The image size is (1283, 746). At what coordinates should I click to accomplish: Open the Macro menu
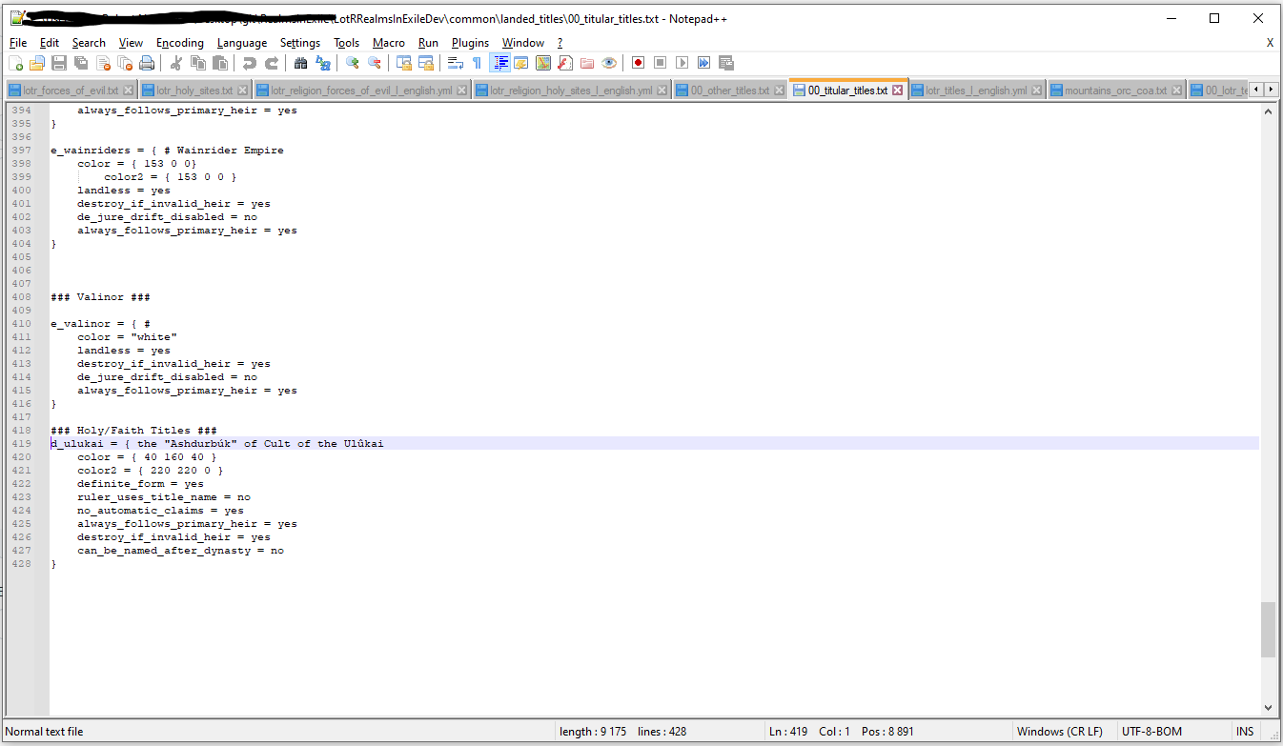pyautogui.click(x=389, y=43)
